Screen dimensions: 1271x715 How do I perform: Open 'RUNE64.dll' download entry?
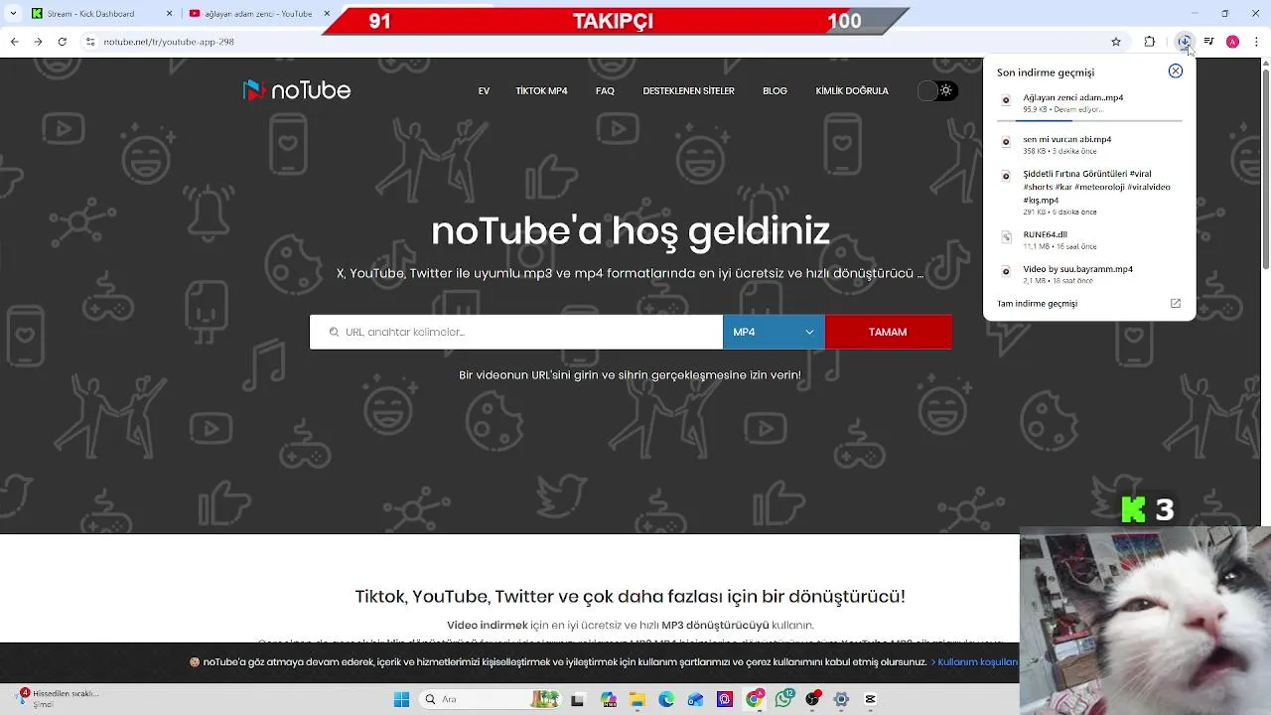pyautogui.click(x=1089, y=240)
